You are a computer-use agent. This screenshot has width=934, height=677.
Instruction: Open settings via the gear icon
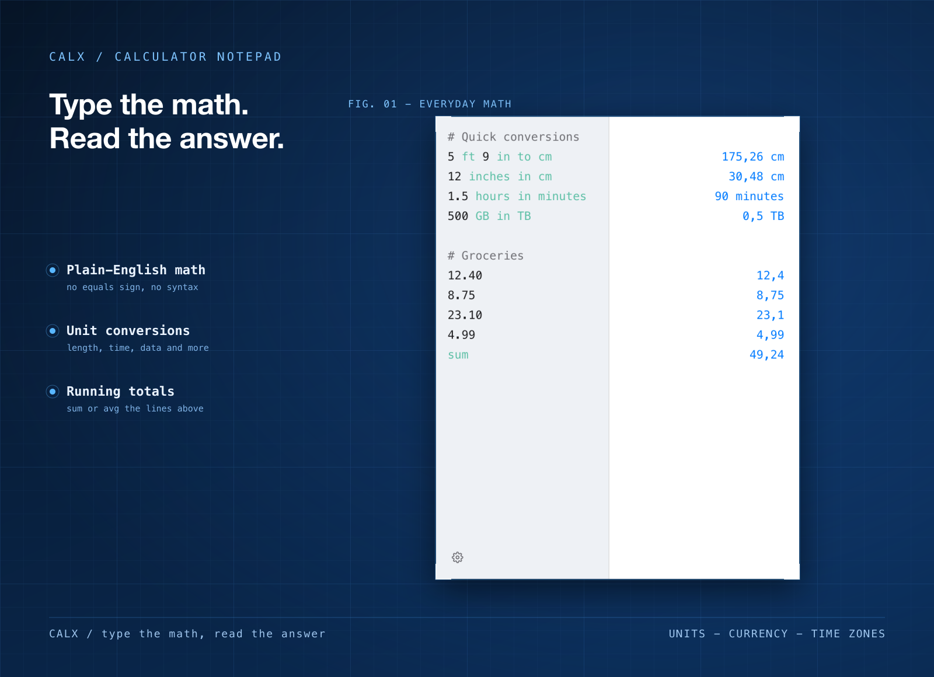click(x=458, y=557)
